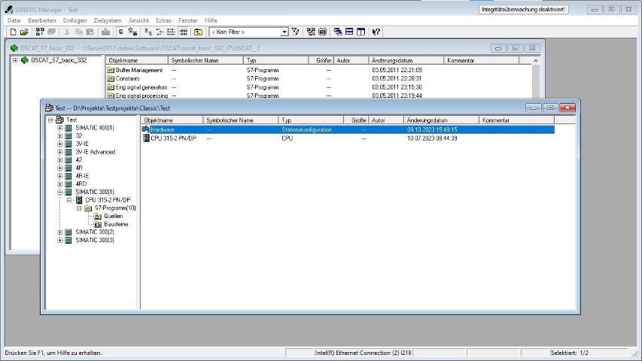Click the CPU 315-2 PN/DP icon in list
Viewport: 642px width, 361px height.
(x=146, y=138)
